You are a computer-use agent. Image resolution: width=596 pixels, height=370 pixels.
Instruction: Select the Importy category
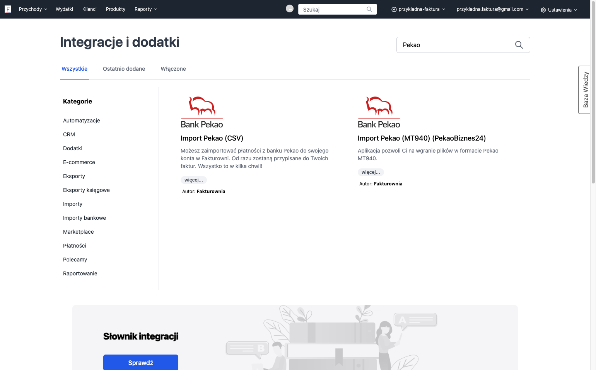pos(73,204)
